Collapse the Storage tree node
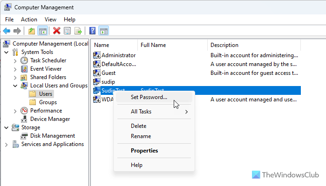Image resolution: width=326 pixels, height=186 pixels. [x=6, y=127]
